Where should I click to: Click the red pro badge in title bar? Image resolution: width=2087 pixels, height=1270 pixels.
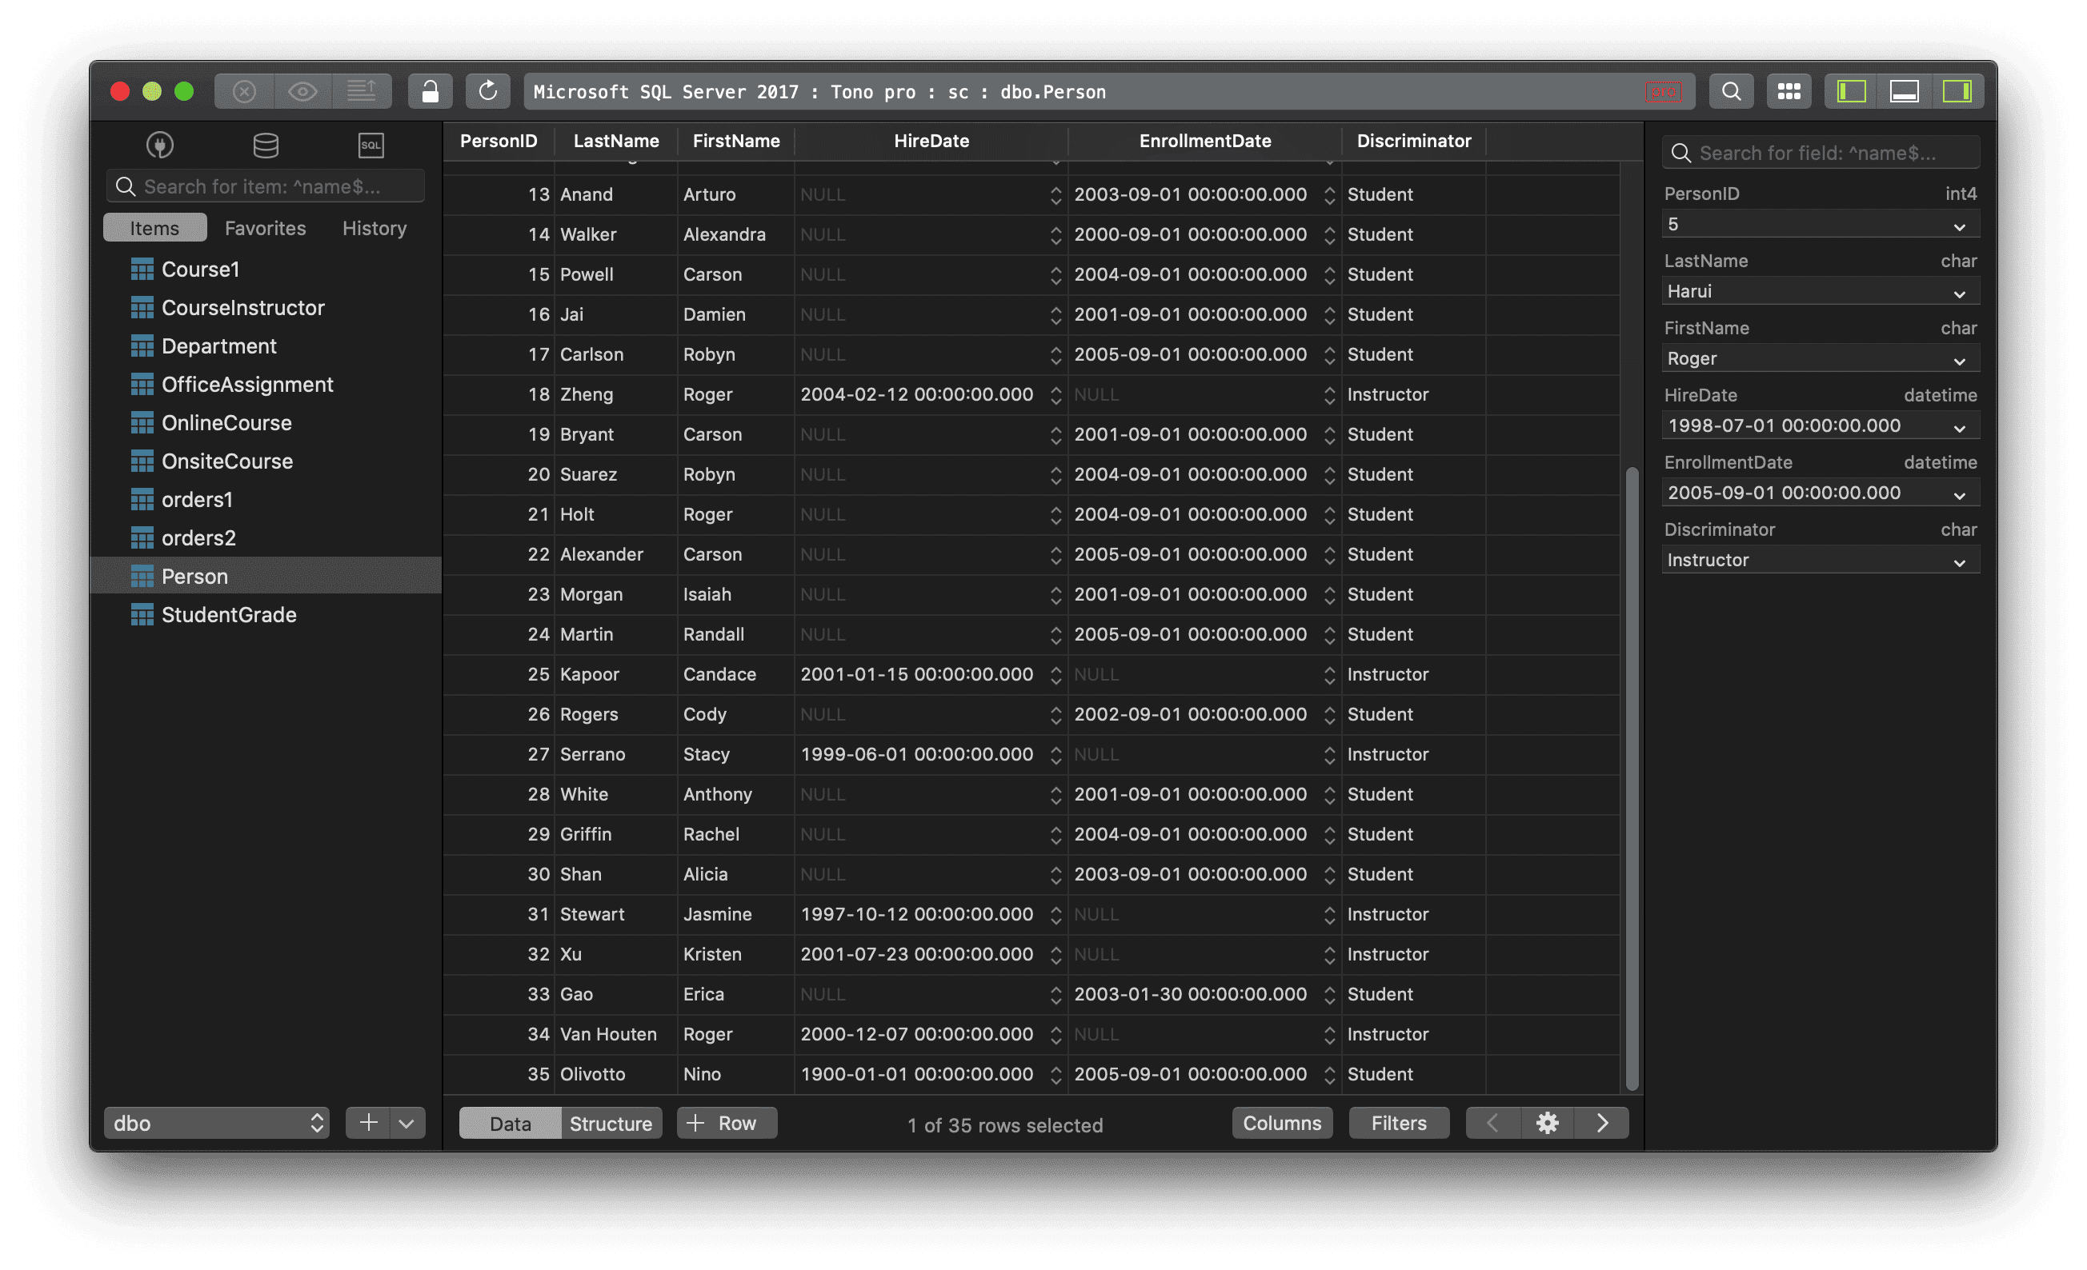coord(1663,91)
